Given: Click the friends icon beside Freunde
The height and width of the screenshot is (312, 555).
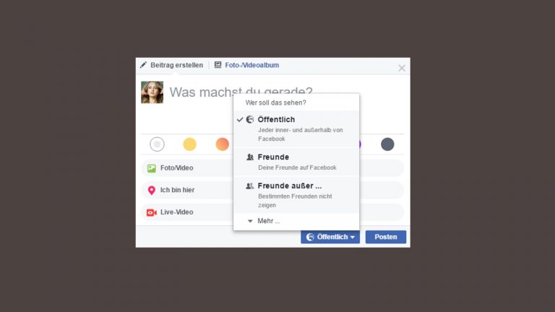Looking at the screenshot, I should tap(250, 157).
